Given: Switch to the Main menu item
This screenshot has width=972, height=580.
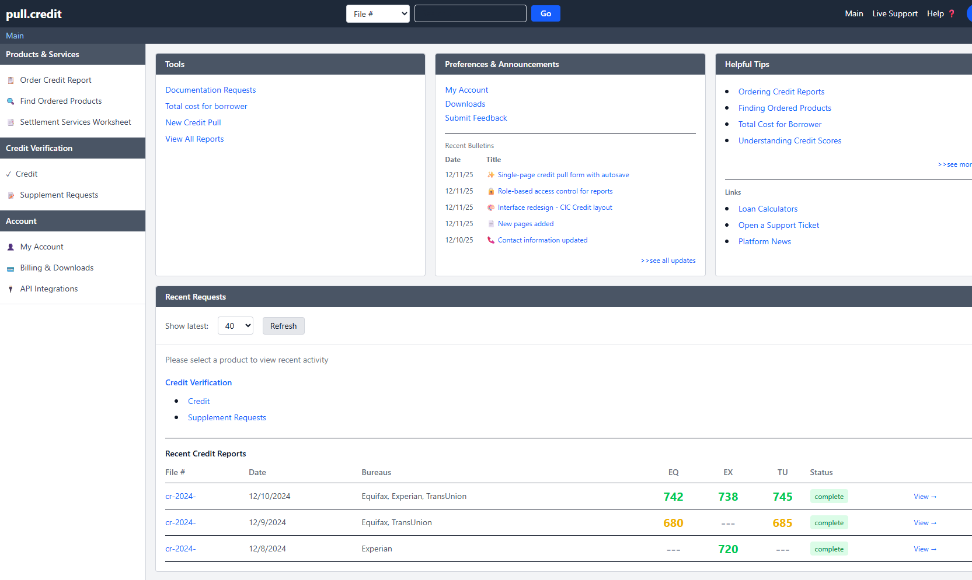Looking at the screenshot, I should point(853,13).
